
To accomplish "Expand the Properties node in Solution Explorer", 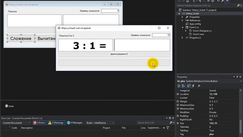I will coord(182,17).
